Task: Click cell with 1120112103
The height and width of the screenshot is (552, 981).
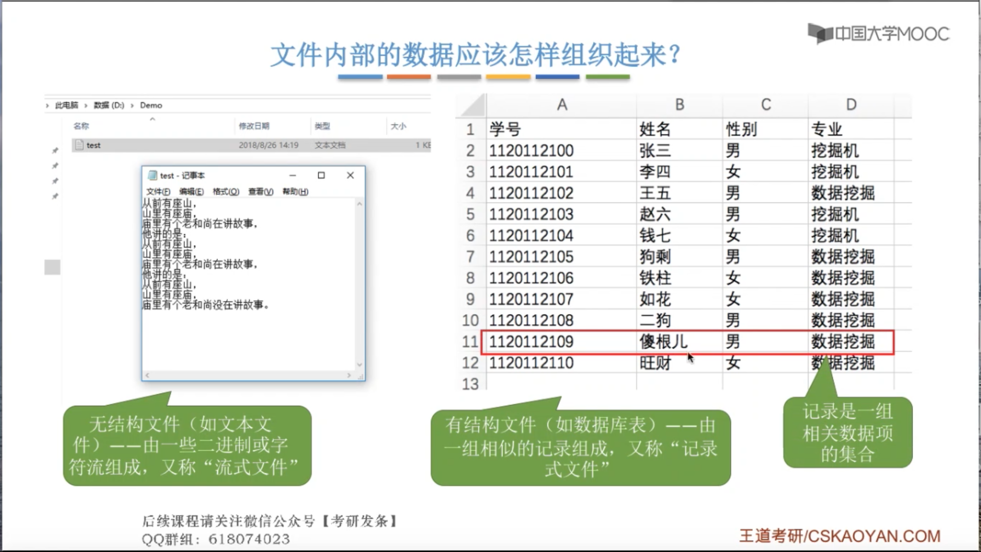Action: (562, 214)
